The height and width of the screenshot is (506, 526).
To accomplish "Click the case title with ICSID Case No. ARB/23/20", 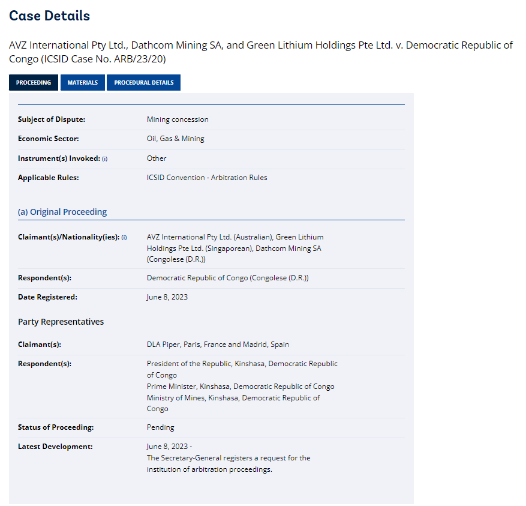I will [261, 52].
